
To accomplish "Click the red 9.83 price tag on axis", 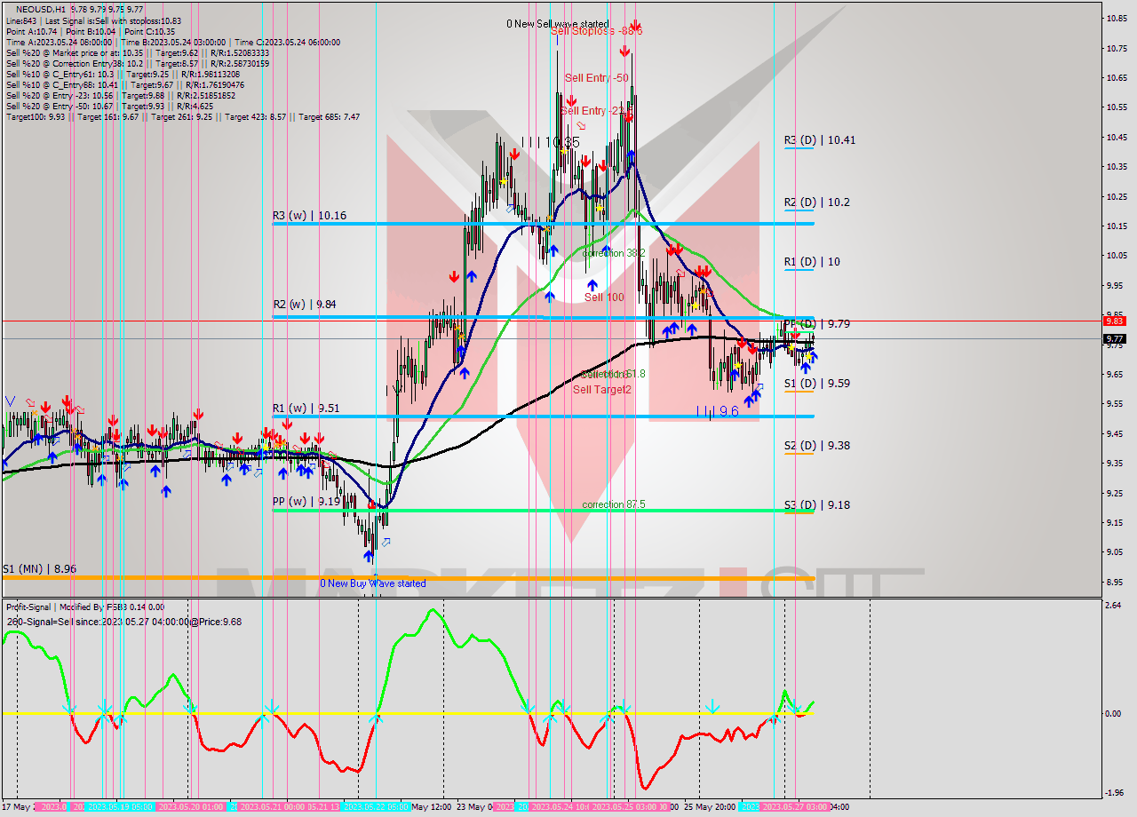I will point(1114,321).
